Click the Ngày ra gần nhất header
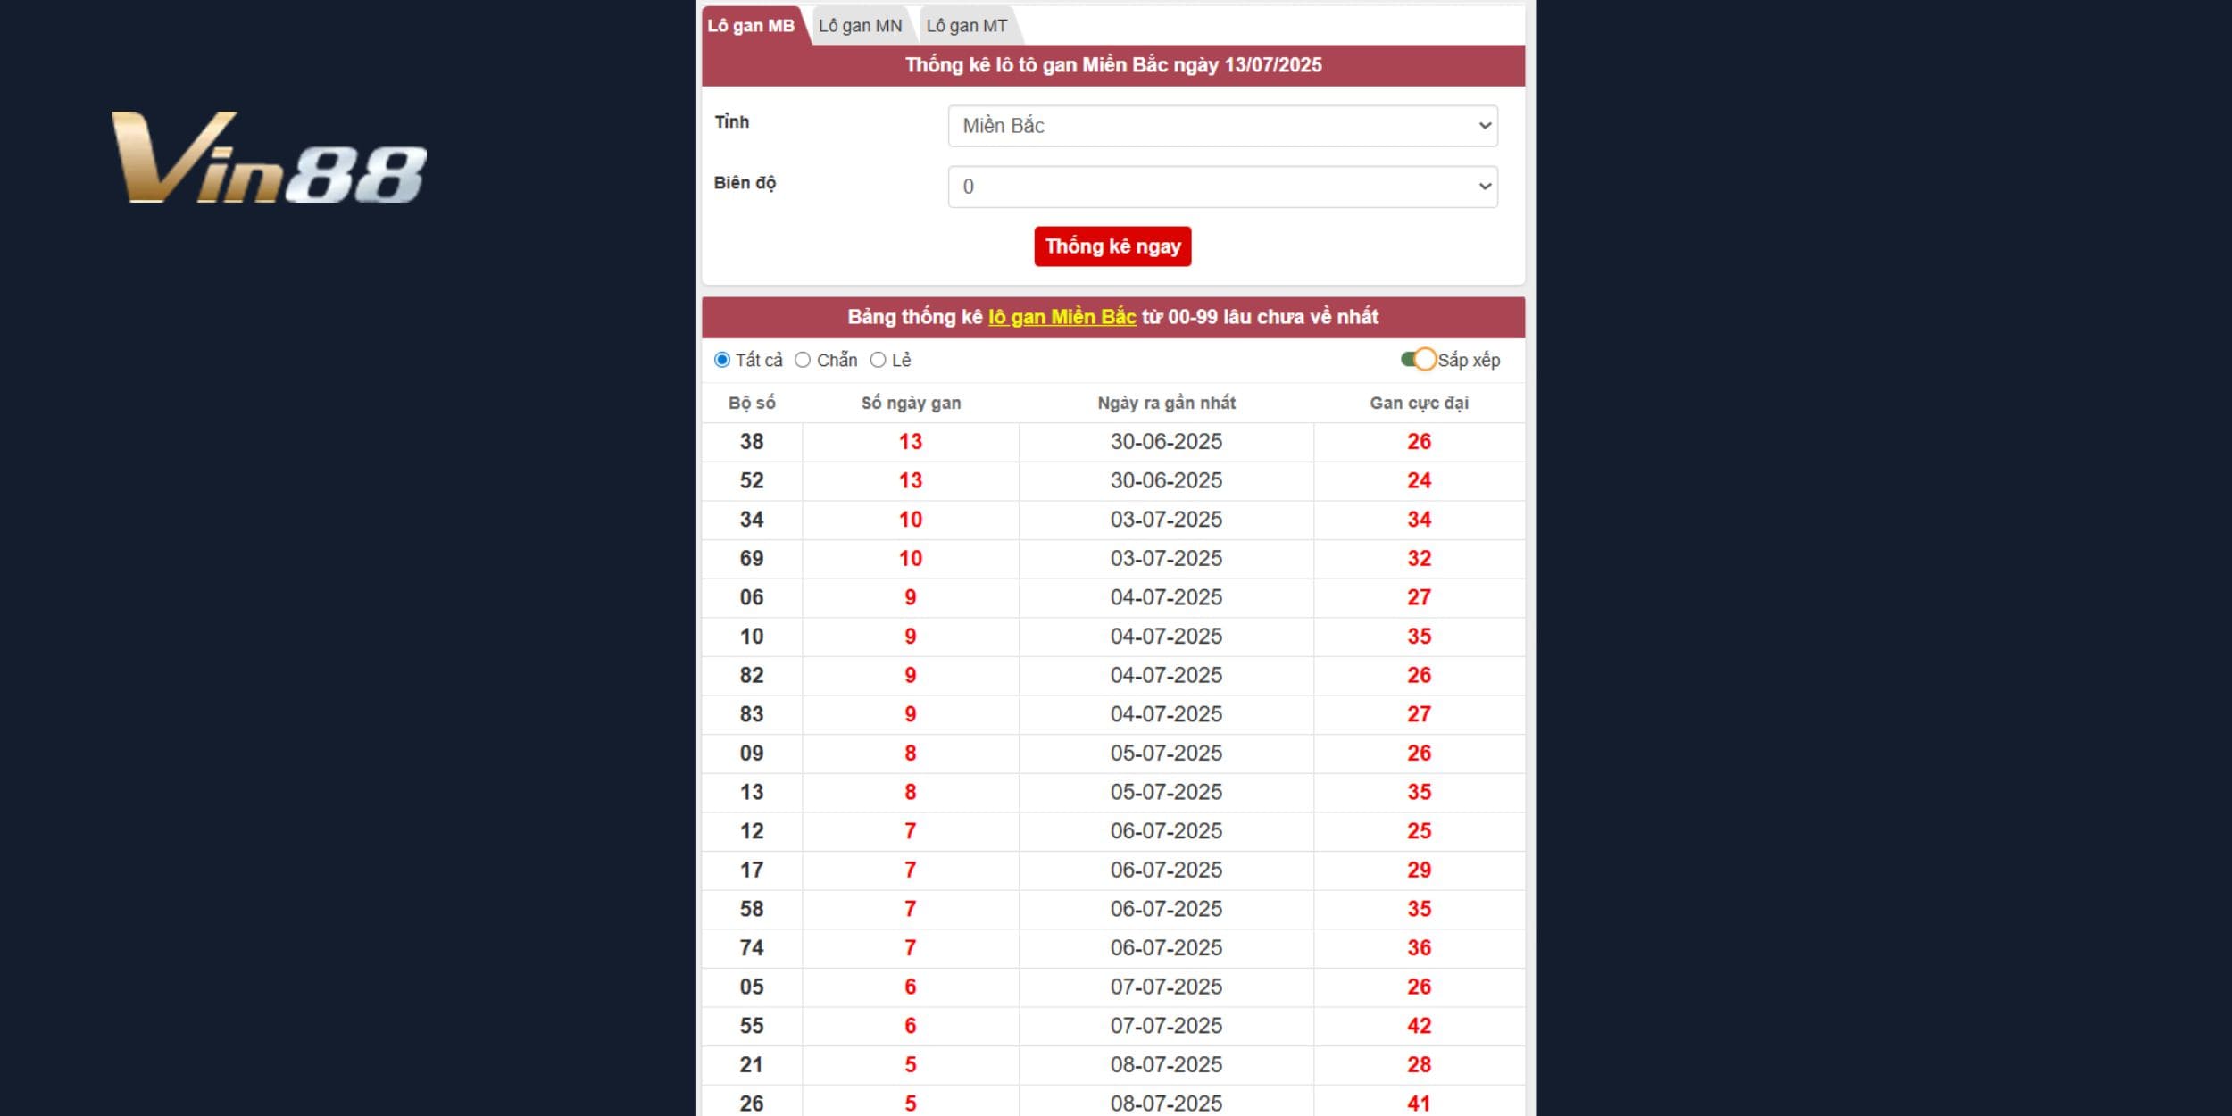Image resolution: width=2232 pixels, height=1116 pixels. point(1166,403)
